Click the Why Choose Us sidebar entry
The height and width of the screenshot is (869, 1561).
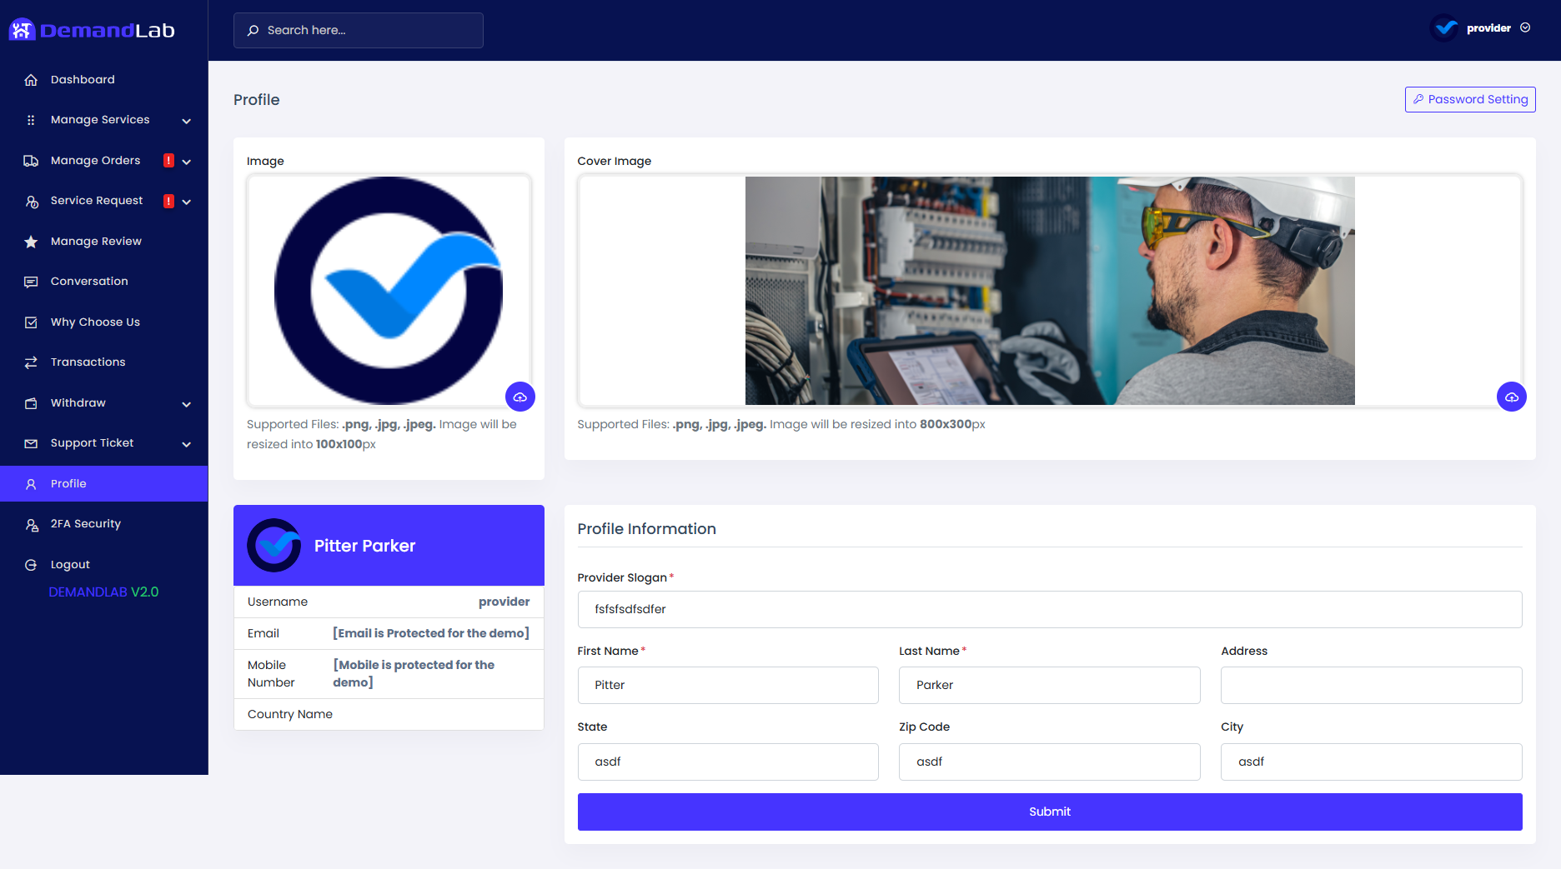[x=94, y=322]
